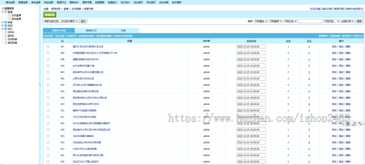Expand the 资讯 tree node
This screenshot has width=365, height=165.
[2, 29]
